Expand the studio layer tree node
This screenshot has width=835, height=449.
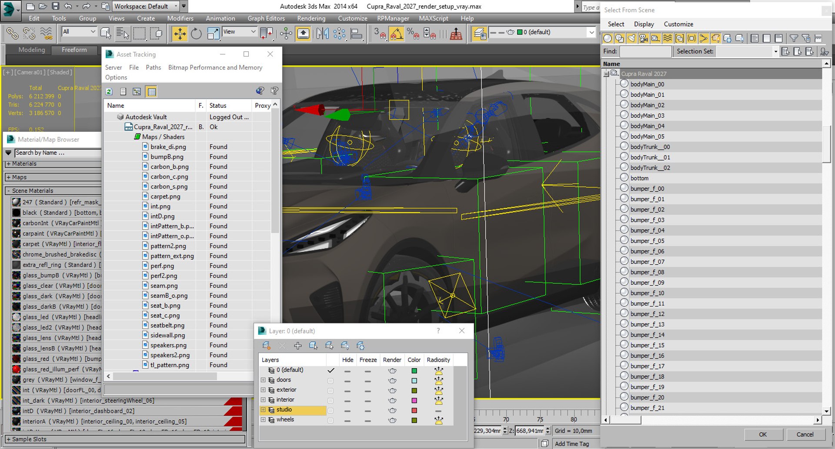[263, 410]
